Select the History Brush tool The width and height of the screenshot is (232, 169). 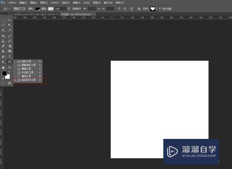(10, 41)
